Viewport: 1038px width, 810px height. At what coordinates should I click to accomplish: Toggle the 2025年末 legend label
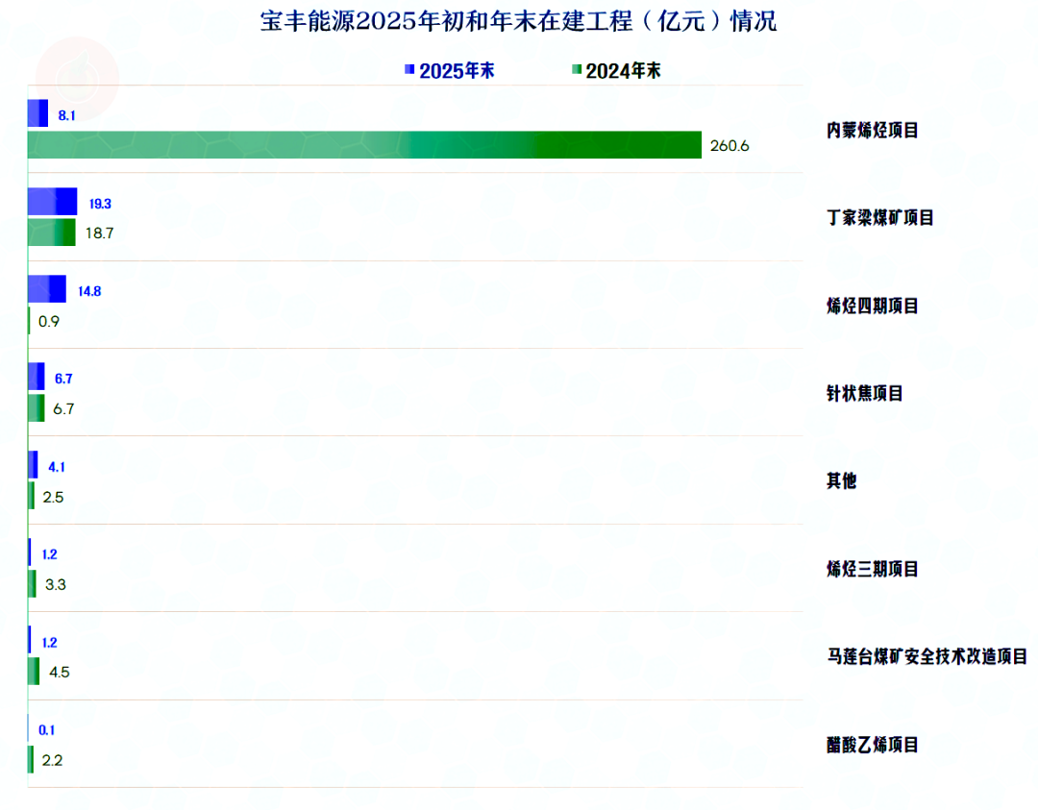coord(457,70)
